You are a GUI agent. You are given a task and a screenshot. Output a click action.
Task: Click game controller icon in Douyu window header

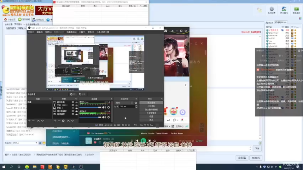[166, 31]
